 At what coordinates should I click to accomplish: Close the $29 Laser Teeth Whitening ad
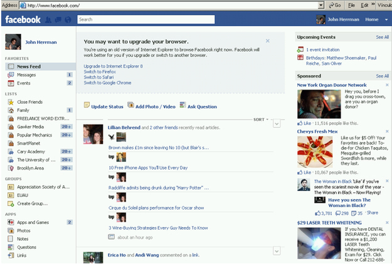[387, 223]
